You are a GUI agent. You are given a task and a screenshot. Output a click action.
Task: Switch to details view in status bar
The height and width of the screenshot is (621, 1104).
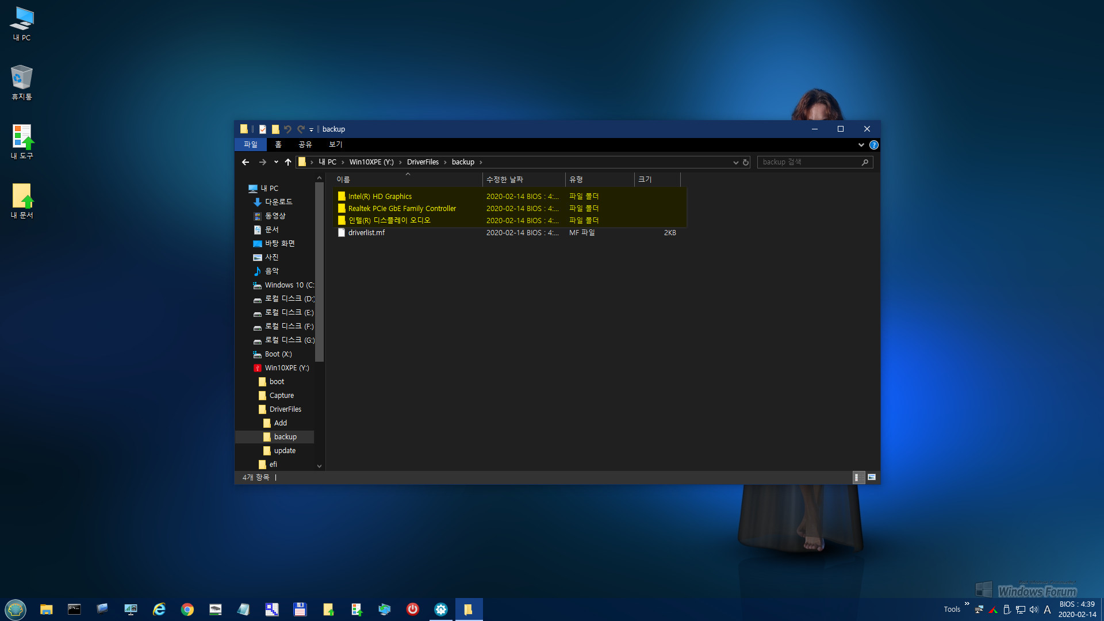coord(858,477)
